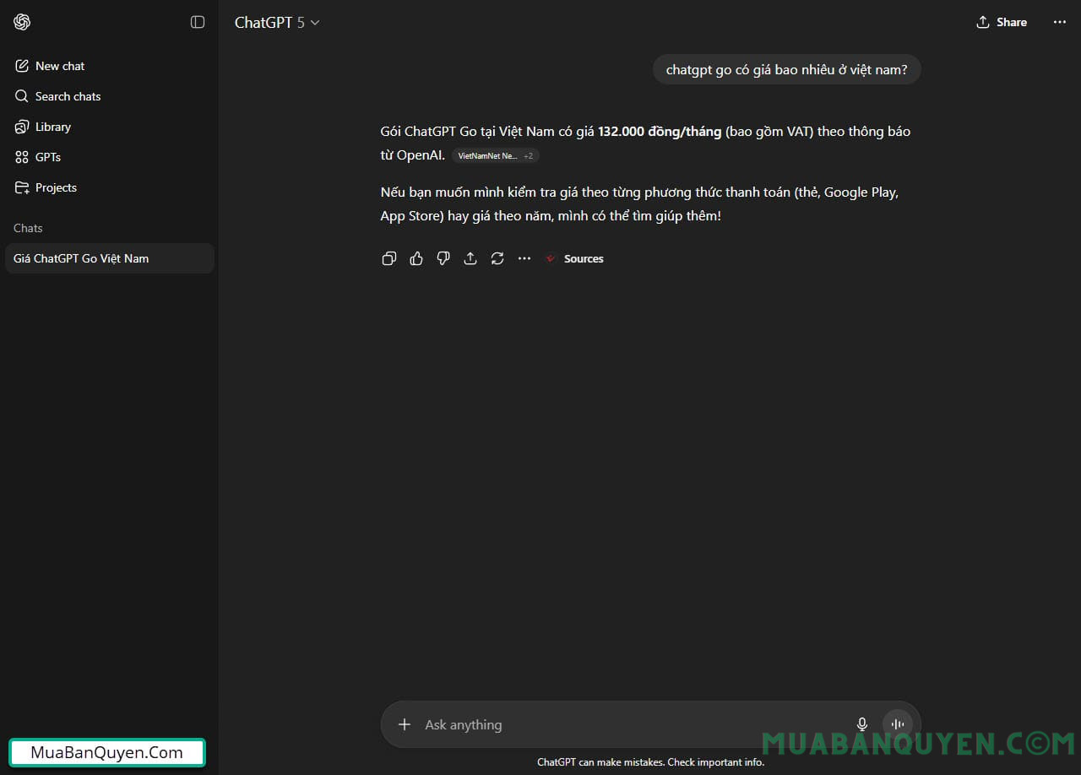Copy the response with the copy icon
Screen dimensions: 1081x775
coord(389,258)
